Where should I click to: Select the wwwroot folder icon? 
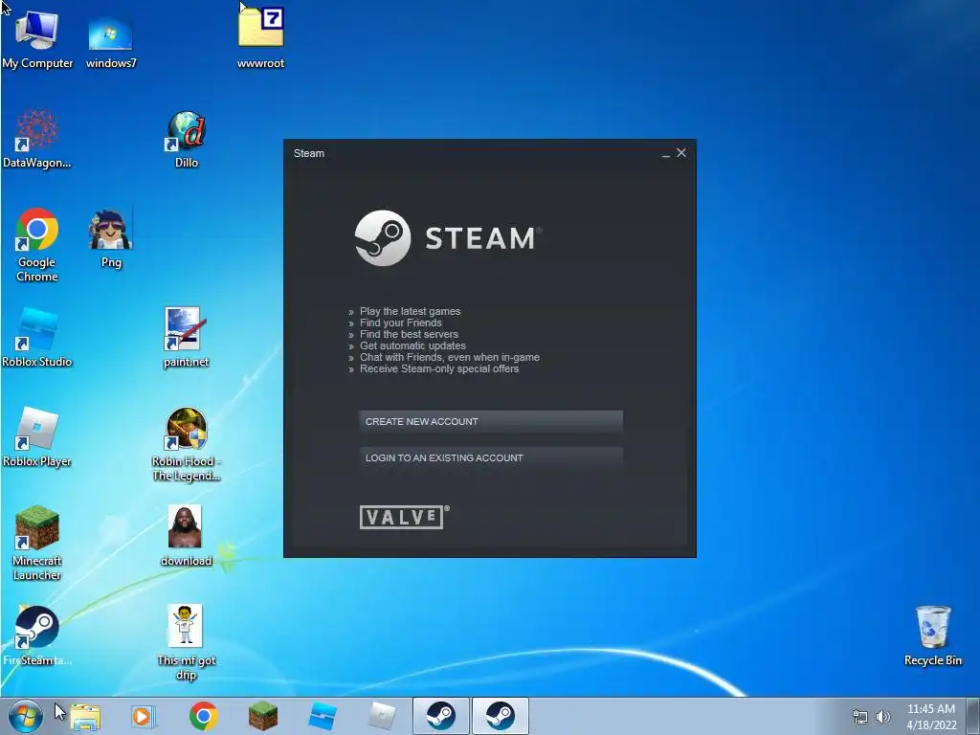(260, 37)
